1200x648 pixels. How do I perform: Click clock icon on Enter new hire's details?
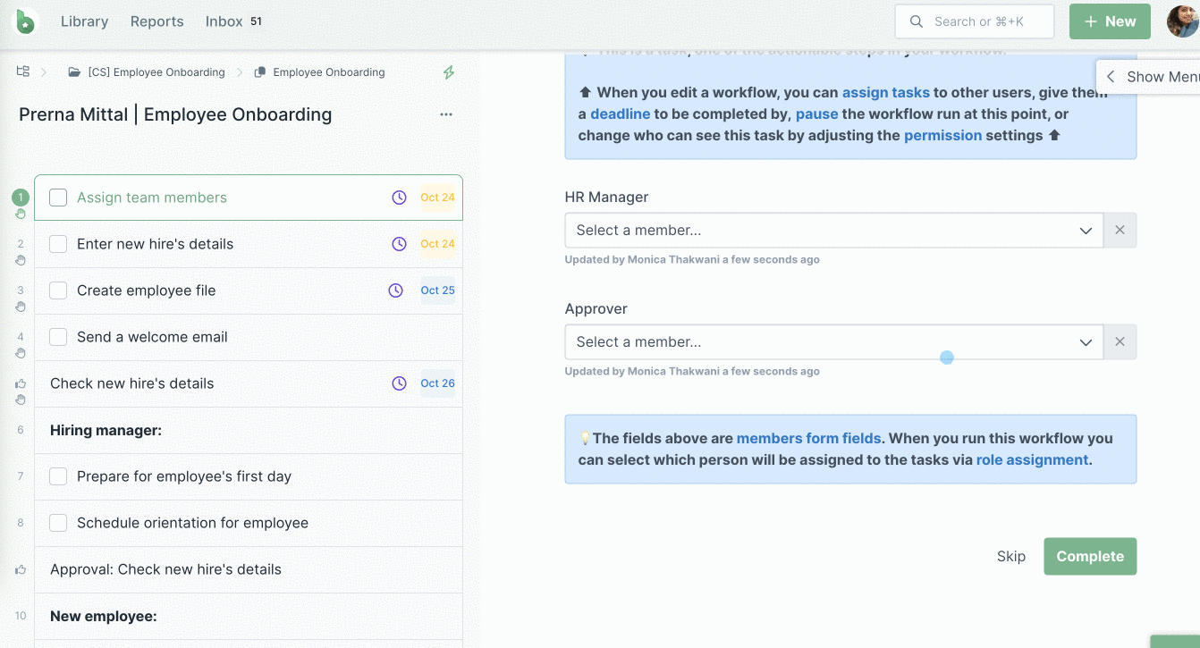tap(400, 244)
